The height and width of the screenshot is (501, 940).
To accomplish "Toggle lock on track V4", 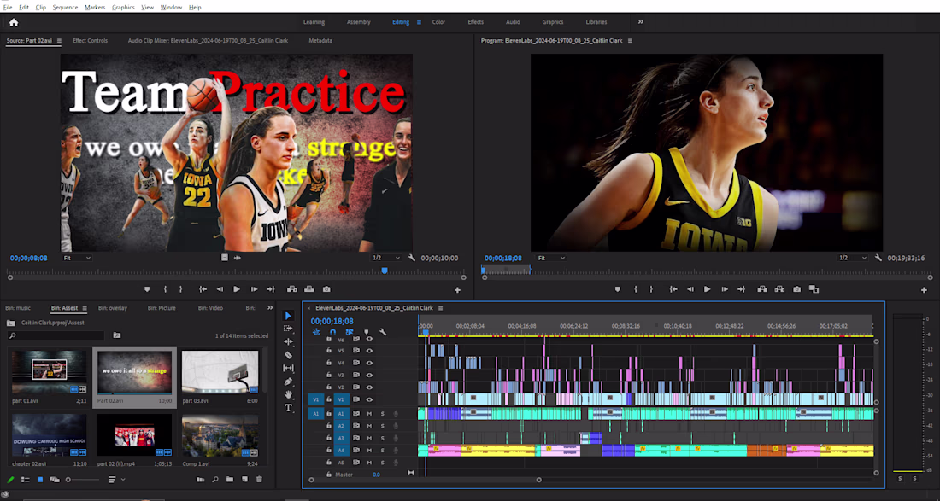I will click(328, 363).
